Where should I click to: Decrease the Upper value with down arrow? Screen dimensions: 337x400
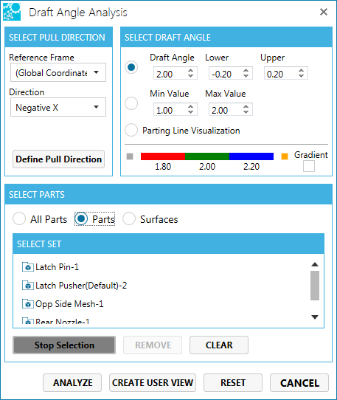(301, 76)
